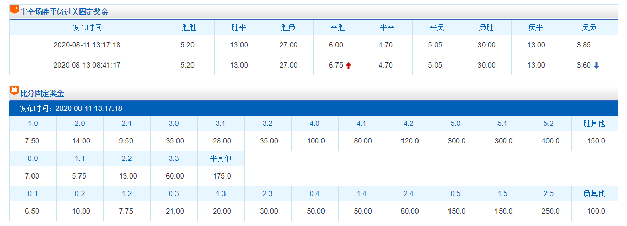The image size is (627, 226).
Task: Click the blue down arrow next to 3.60
Action: point(596,66)
